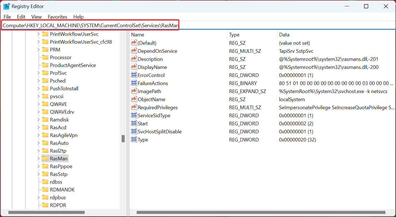The height and width of the screenshot is (217, 396).
Task: Click the tree pane vertical scrollbar thumb
Action: [123, 139]
